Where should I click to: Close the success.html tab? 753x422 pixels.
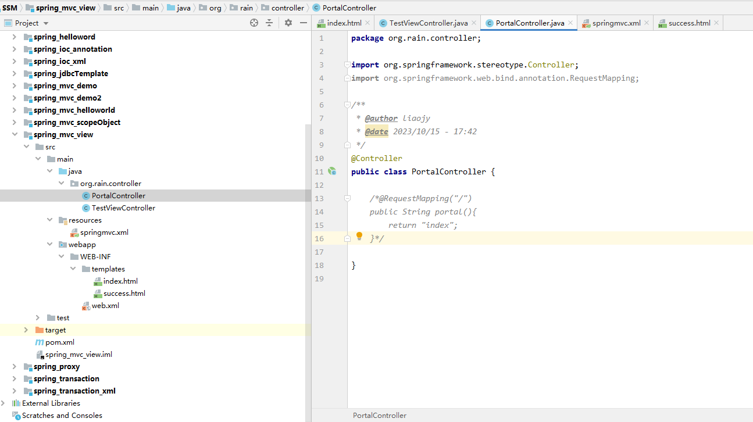point(716,23)
